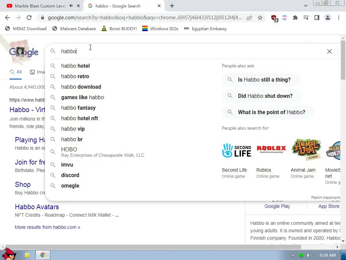The height and width of the screenshot is (260, 346).
Task: Open MEMZ Download bookmark
Action: [x=26, y=29]
